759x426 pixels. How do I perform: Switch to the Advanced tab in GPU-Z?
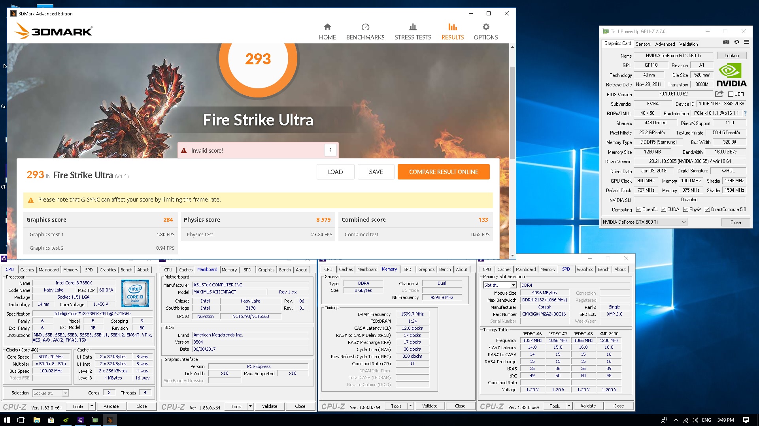click(x=665, y=44)
